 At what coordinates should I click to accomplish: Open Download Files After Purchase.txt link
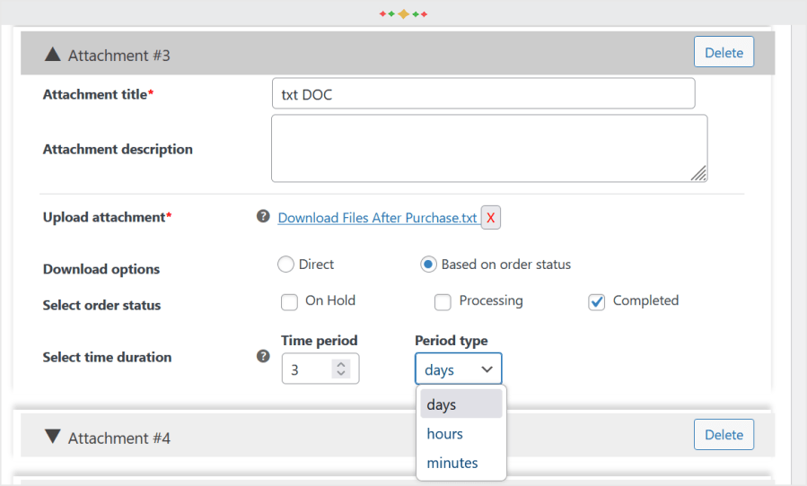(x=377, y=218)
